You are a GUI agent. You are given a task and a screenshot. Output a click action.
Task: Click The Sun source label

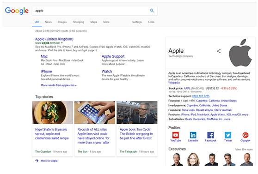pos(82,152)
